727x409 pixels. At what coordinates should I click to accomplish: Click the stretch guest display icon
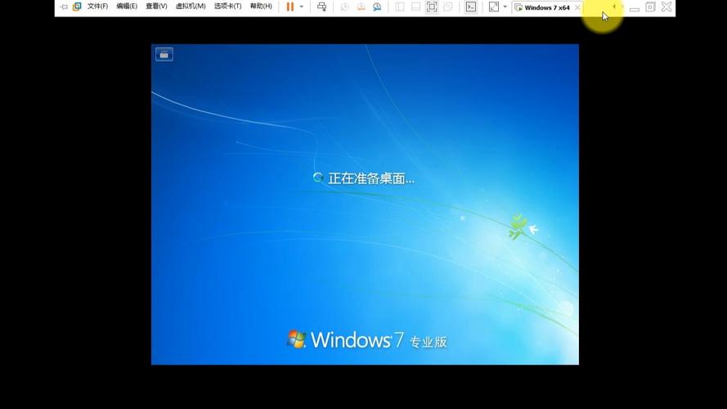[x=494, y=7]
